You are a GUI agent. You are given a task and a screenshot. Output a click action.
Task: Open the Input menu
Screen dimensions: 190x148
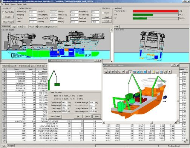(7, 4)
